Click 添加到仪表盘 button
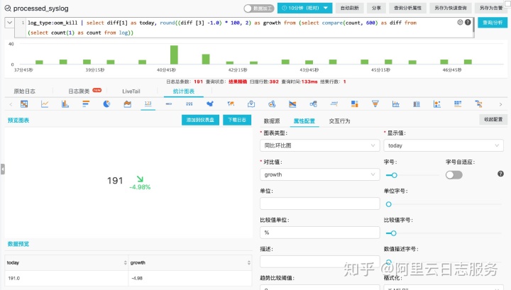Viewport: 511px width, 290px height. coord(200,120)
